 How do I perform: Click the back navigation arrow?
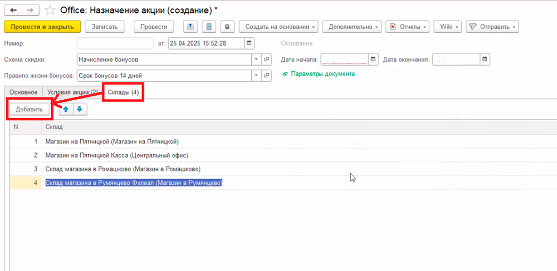13,10
